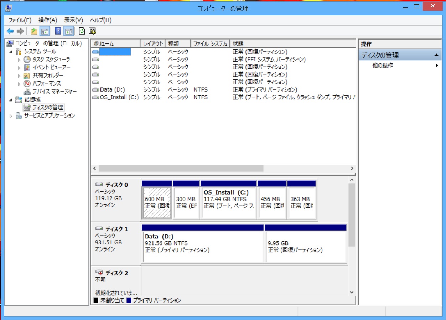Click the Up one level folder icon

[x=34, y=31]
